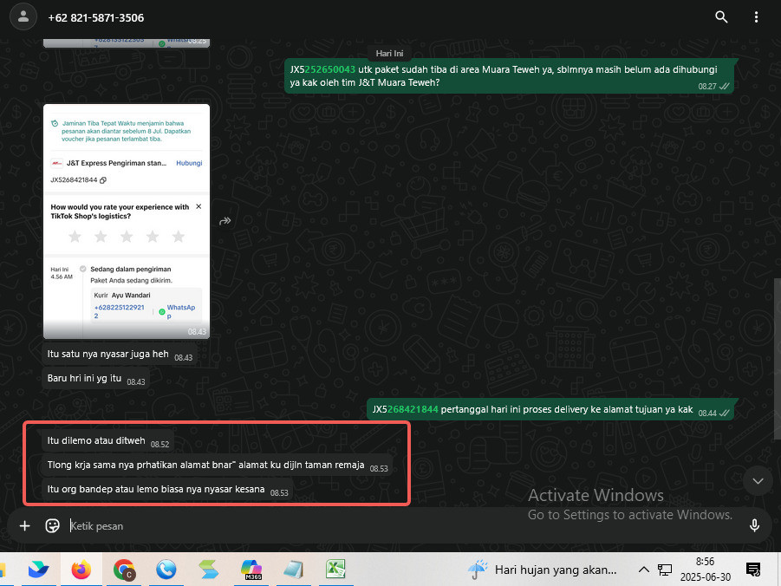Open the plus attachment button

pos(24,525)
